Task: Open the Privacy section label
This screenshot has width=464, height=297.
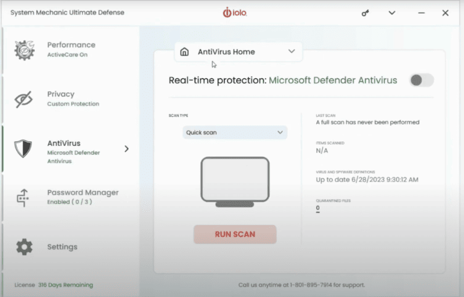Action: 61,94
